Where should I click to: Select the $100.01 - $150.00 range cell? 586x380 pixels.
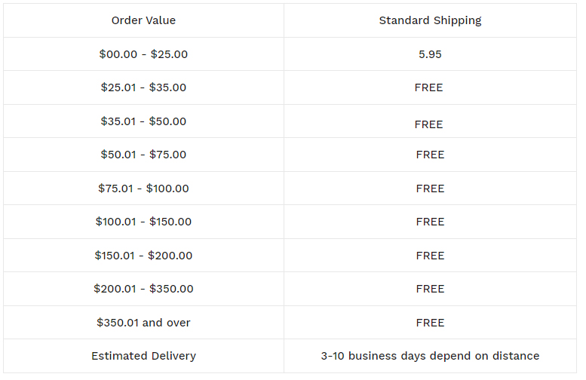[143, 222]
